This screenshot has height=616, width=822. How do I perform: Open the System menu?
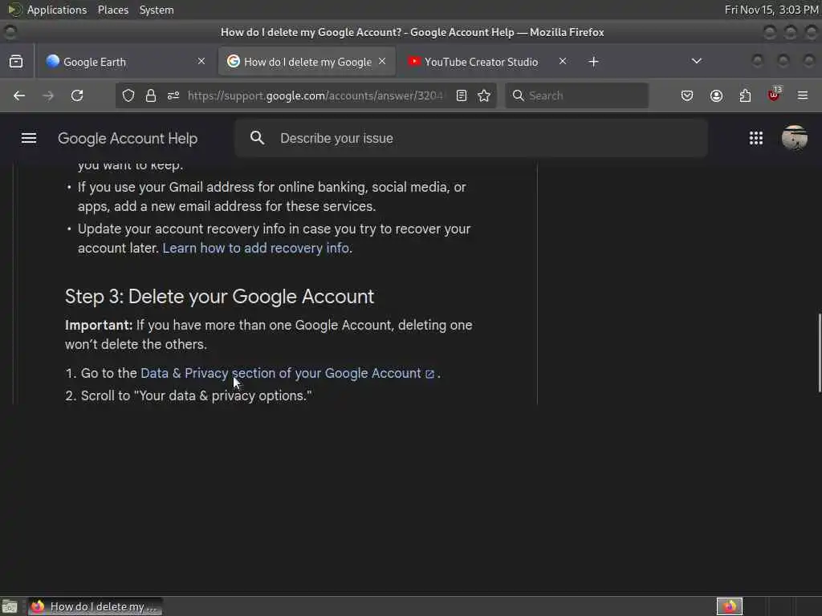(157, 10)
